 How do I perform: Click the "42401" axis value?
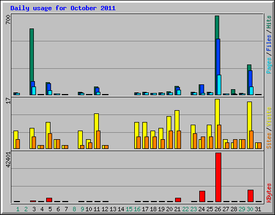coord(8,160)
